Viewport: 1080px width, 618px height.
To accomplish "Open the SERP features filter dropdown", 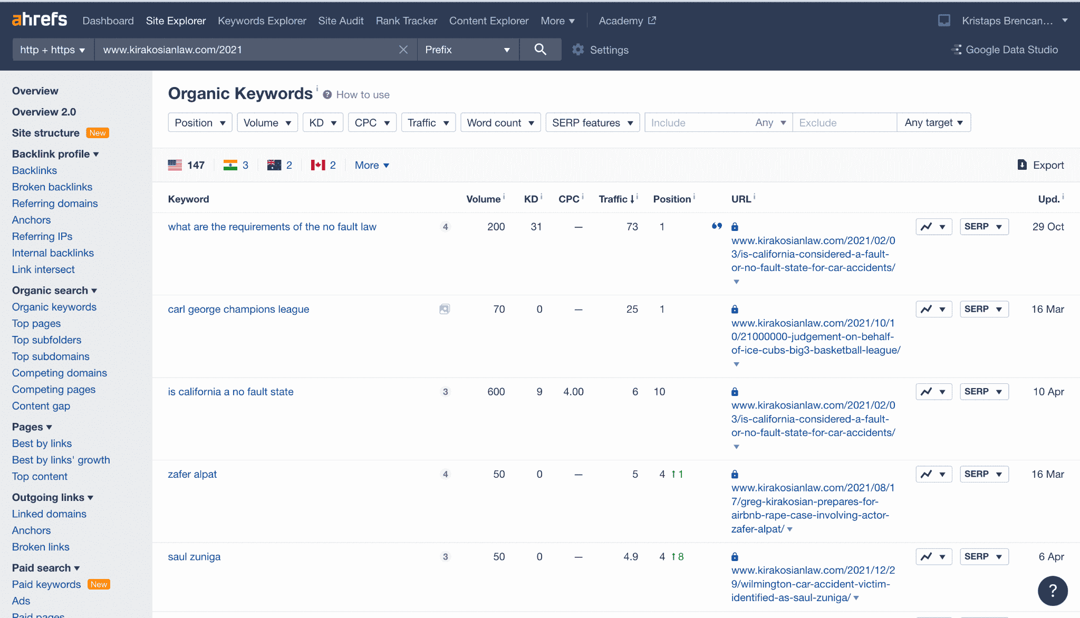I will (x=592, y=122).
